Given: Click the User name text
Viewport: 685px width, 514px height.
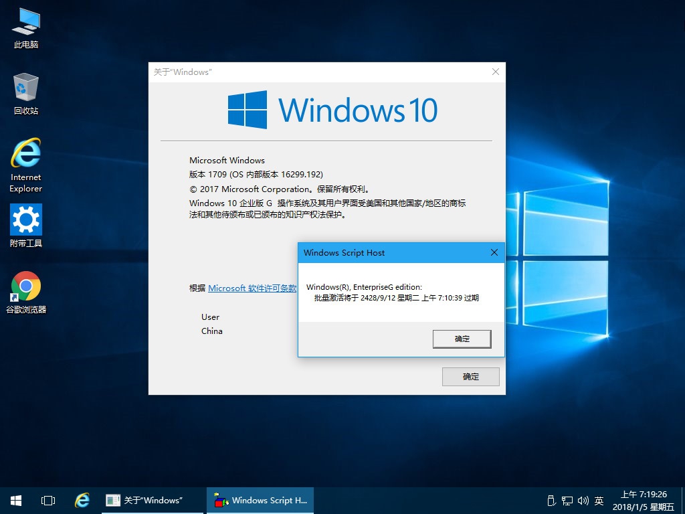Looking at the screenshot, I should 210,317.
